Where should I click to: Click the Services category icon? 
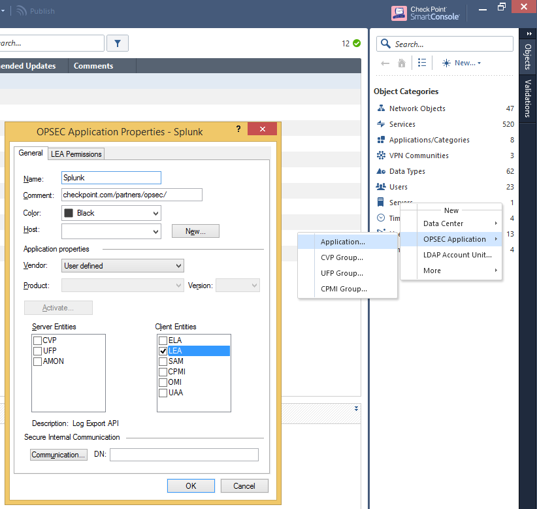tap(381, 124)
